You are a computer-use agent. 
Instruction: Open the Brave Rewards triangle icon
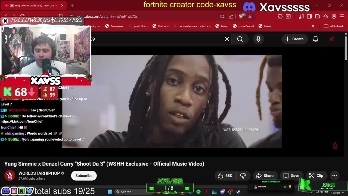click(250, 16)
